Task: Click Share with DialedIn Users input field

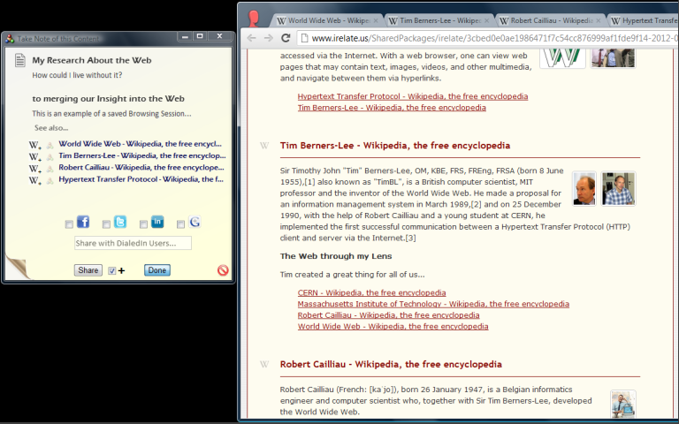Action: pyautogui.click(x=133, y=243)
